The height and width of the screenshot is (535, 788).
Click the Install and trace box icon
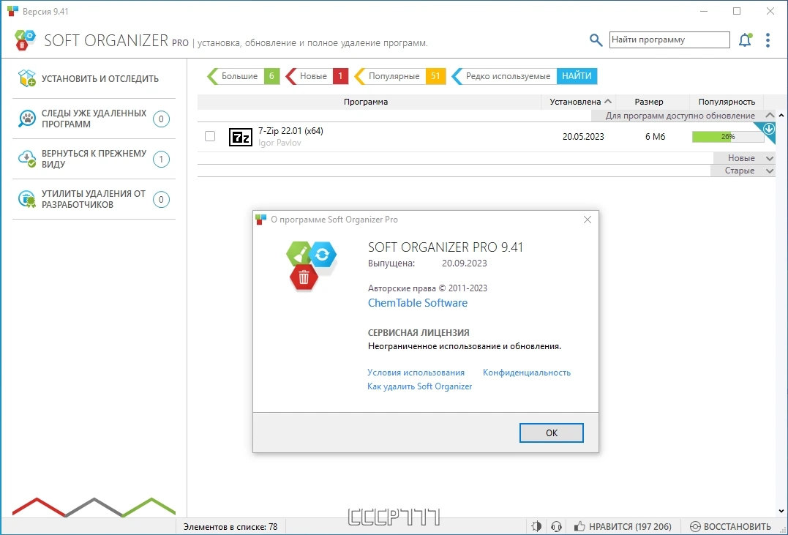click(27, 78)
